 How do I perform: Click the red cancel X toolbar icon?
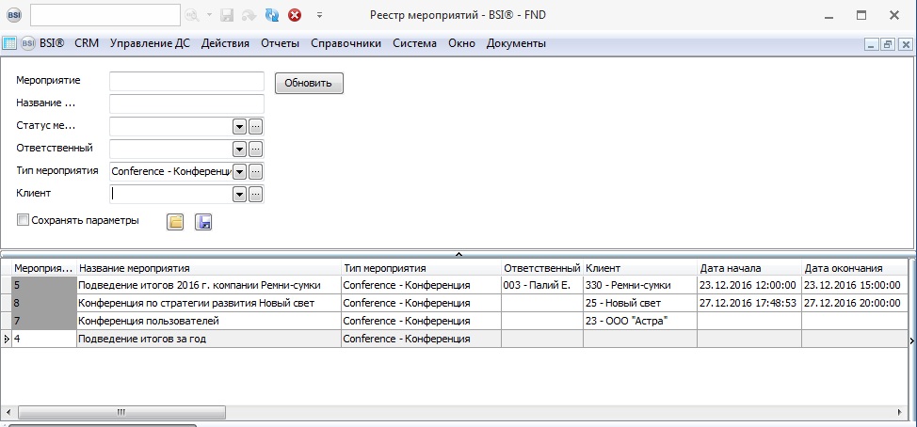tap(295, 15)
